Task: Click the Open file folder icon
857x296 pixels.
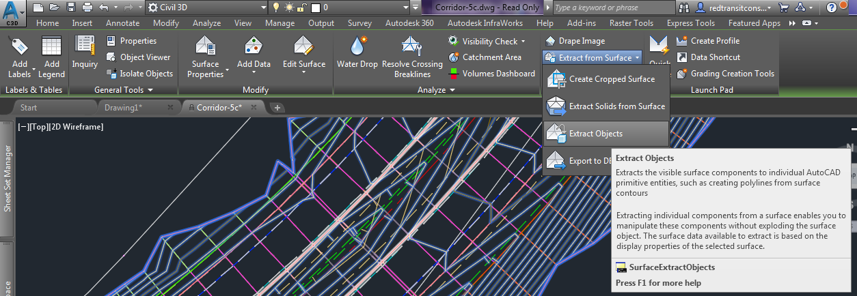Action: tap(55, 8)
